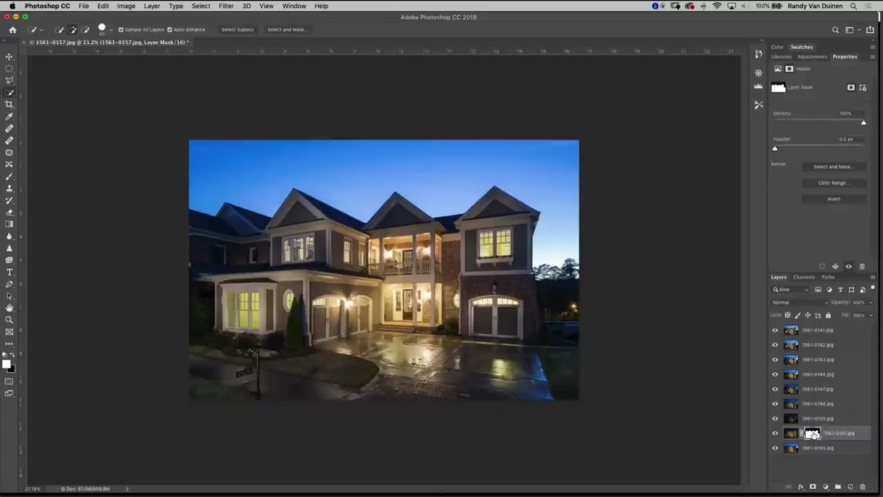Hide layer 1561-0143.jpg
The width and height of the screenshot is (883, 497).
click(x=775, y=360)
